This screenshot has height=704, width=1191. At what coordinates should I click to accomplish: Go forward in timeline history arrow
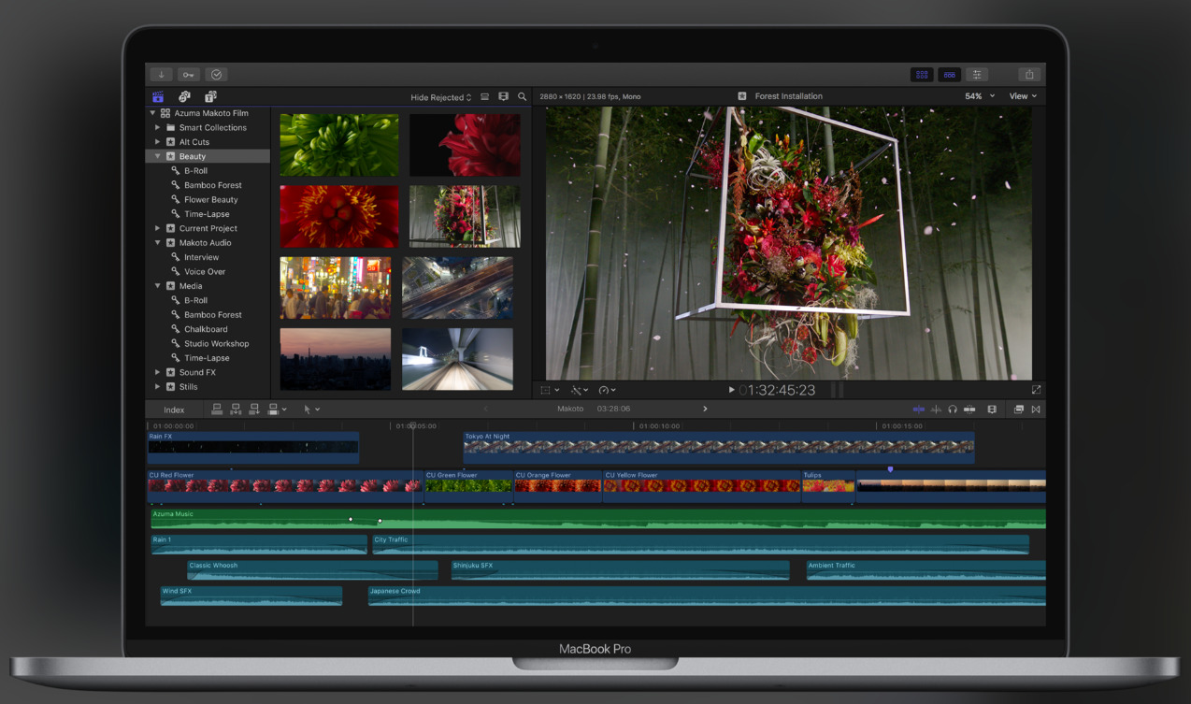(705, 409)
